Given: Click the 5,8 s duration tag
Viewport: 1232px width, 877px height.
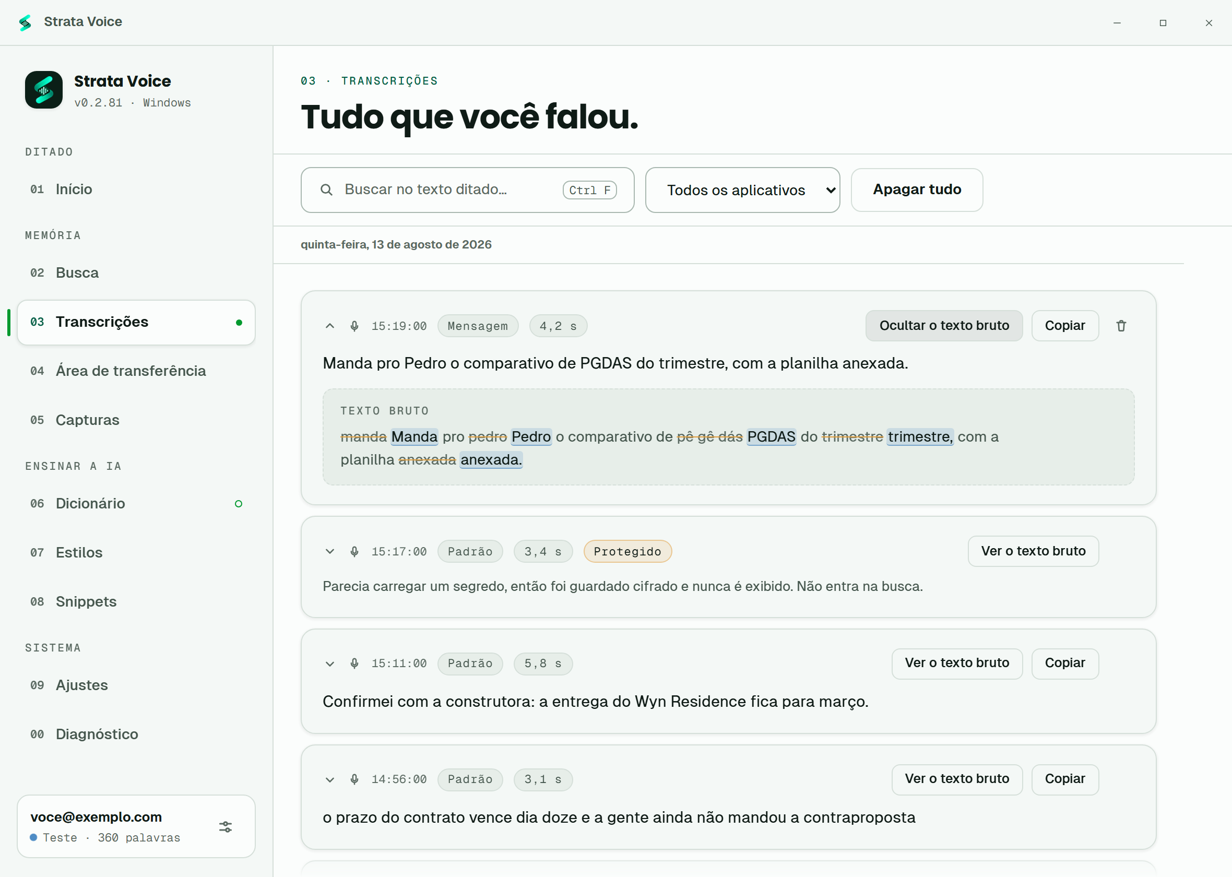Looking at the screenshot, I should [x=543, y=663].
